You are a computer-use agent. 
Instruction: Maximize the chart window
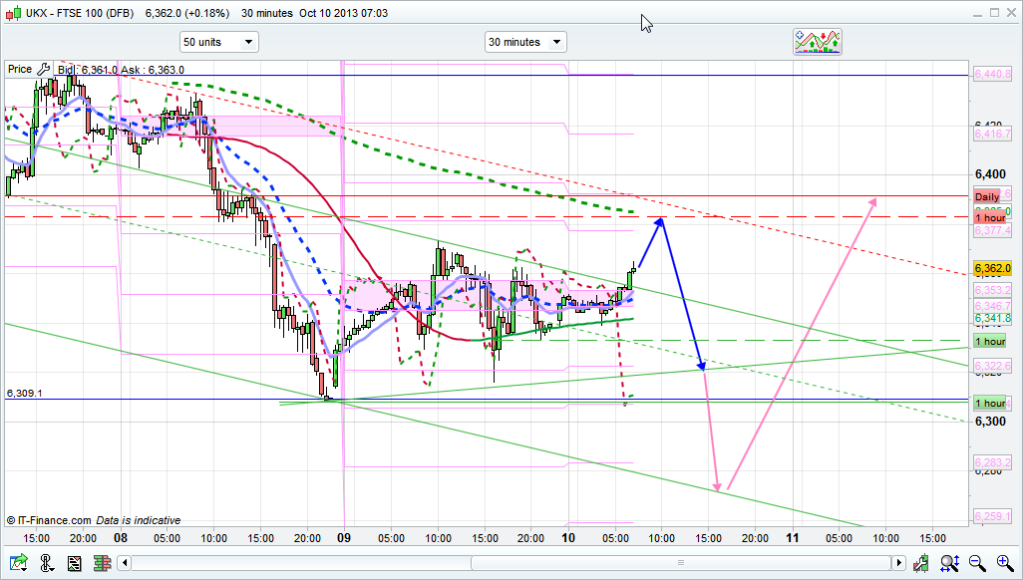tap(993, 12)
